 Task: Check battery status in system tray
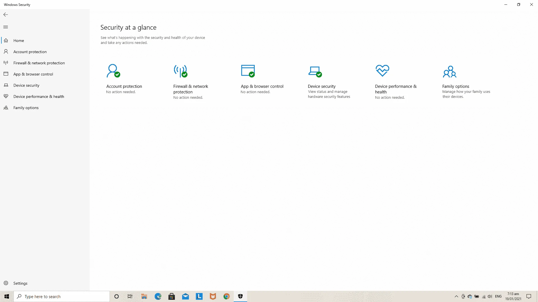coord(477,296)
